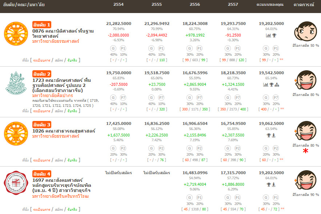Image resolution: width=321 pixels, height=214 pixels.
Task: Click the P2 badge under 2554 in rank 3
Action: (x=123, y=148)
